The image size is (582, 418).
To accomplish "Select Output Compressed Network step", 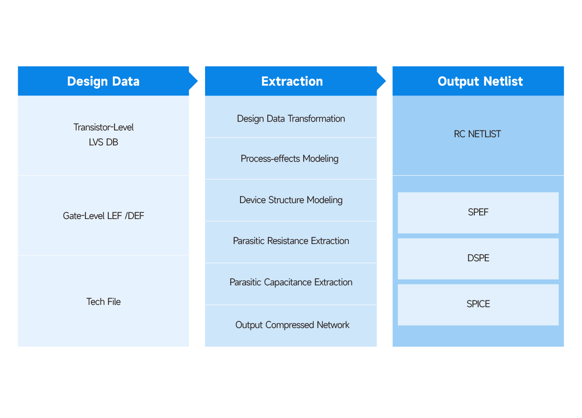I will pos(291,326).
